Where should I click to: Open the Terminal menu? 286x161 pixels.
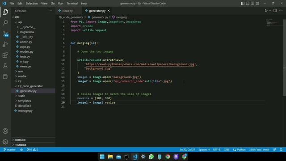pyautogui.click(x=72, y=4)
